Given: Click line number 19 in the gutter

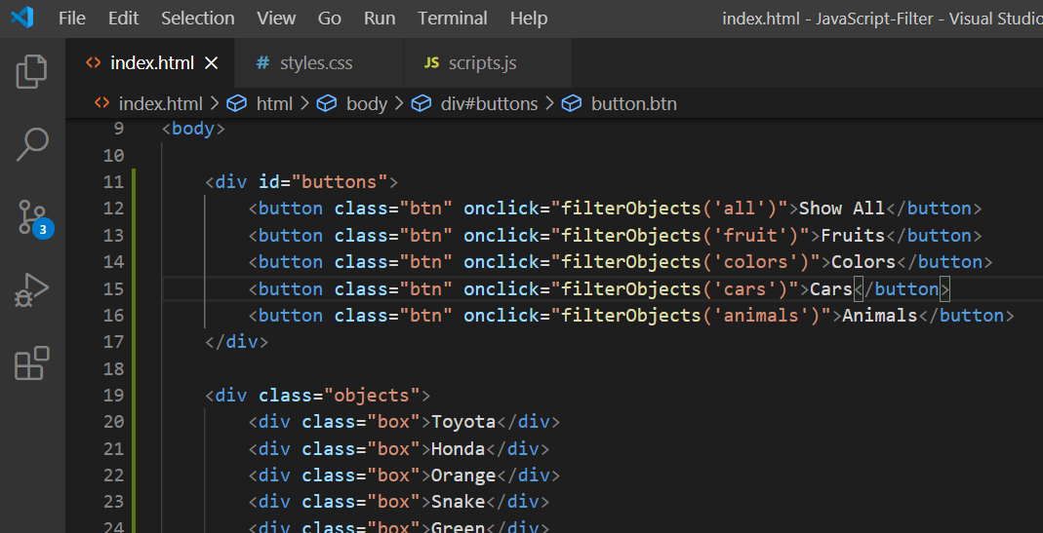Looking at the screenshot, I should tap(113, 396).
